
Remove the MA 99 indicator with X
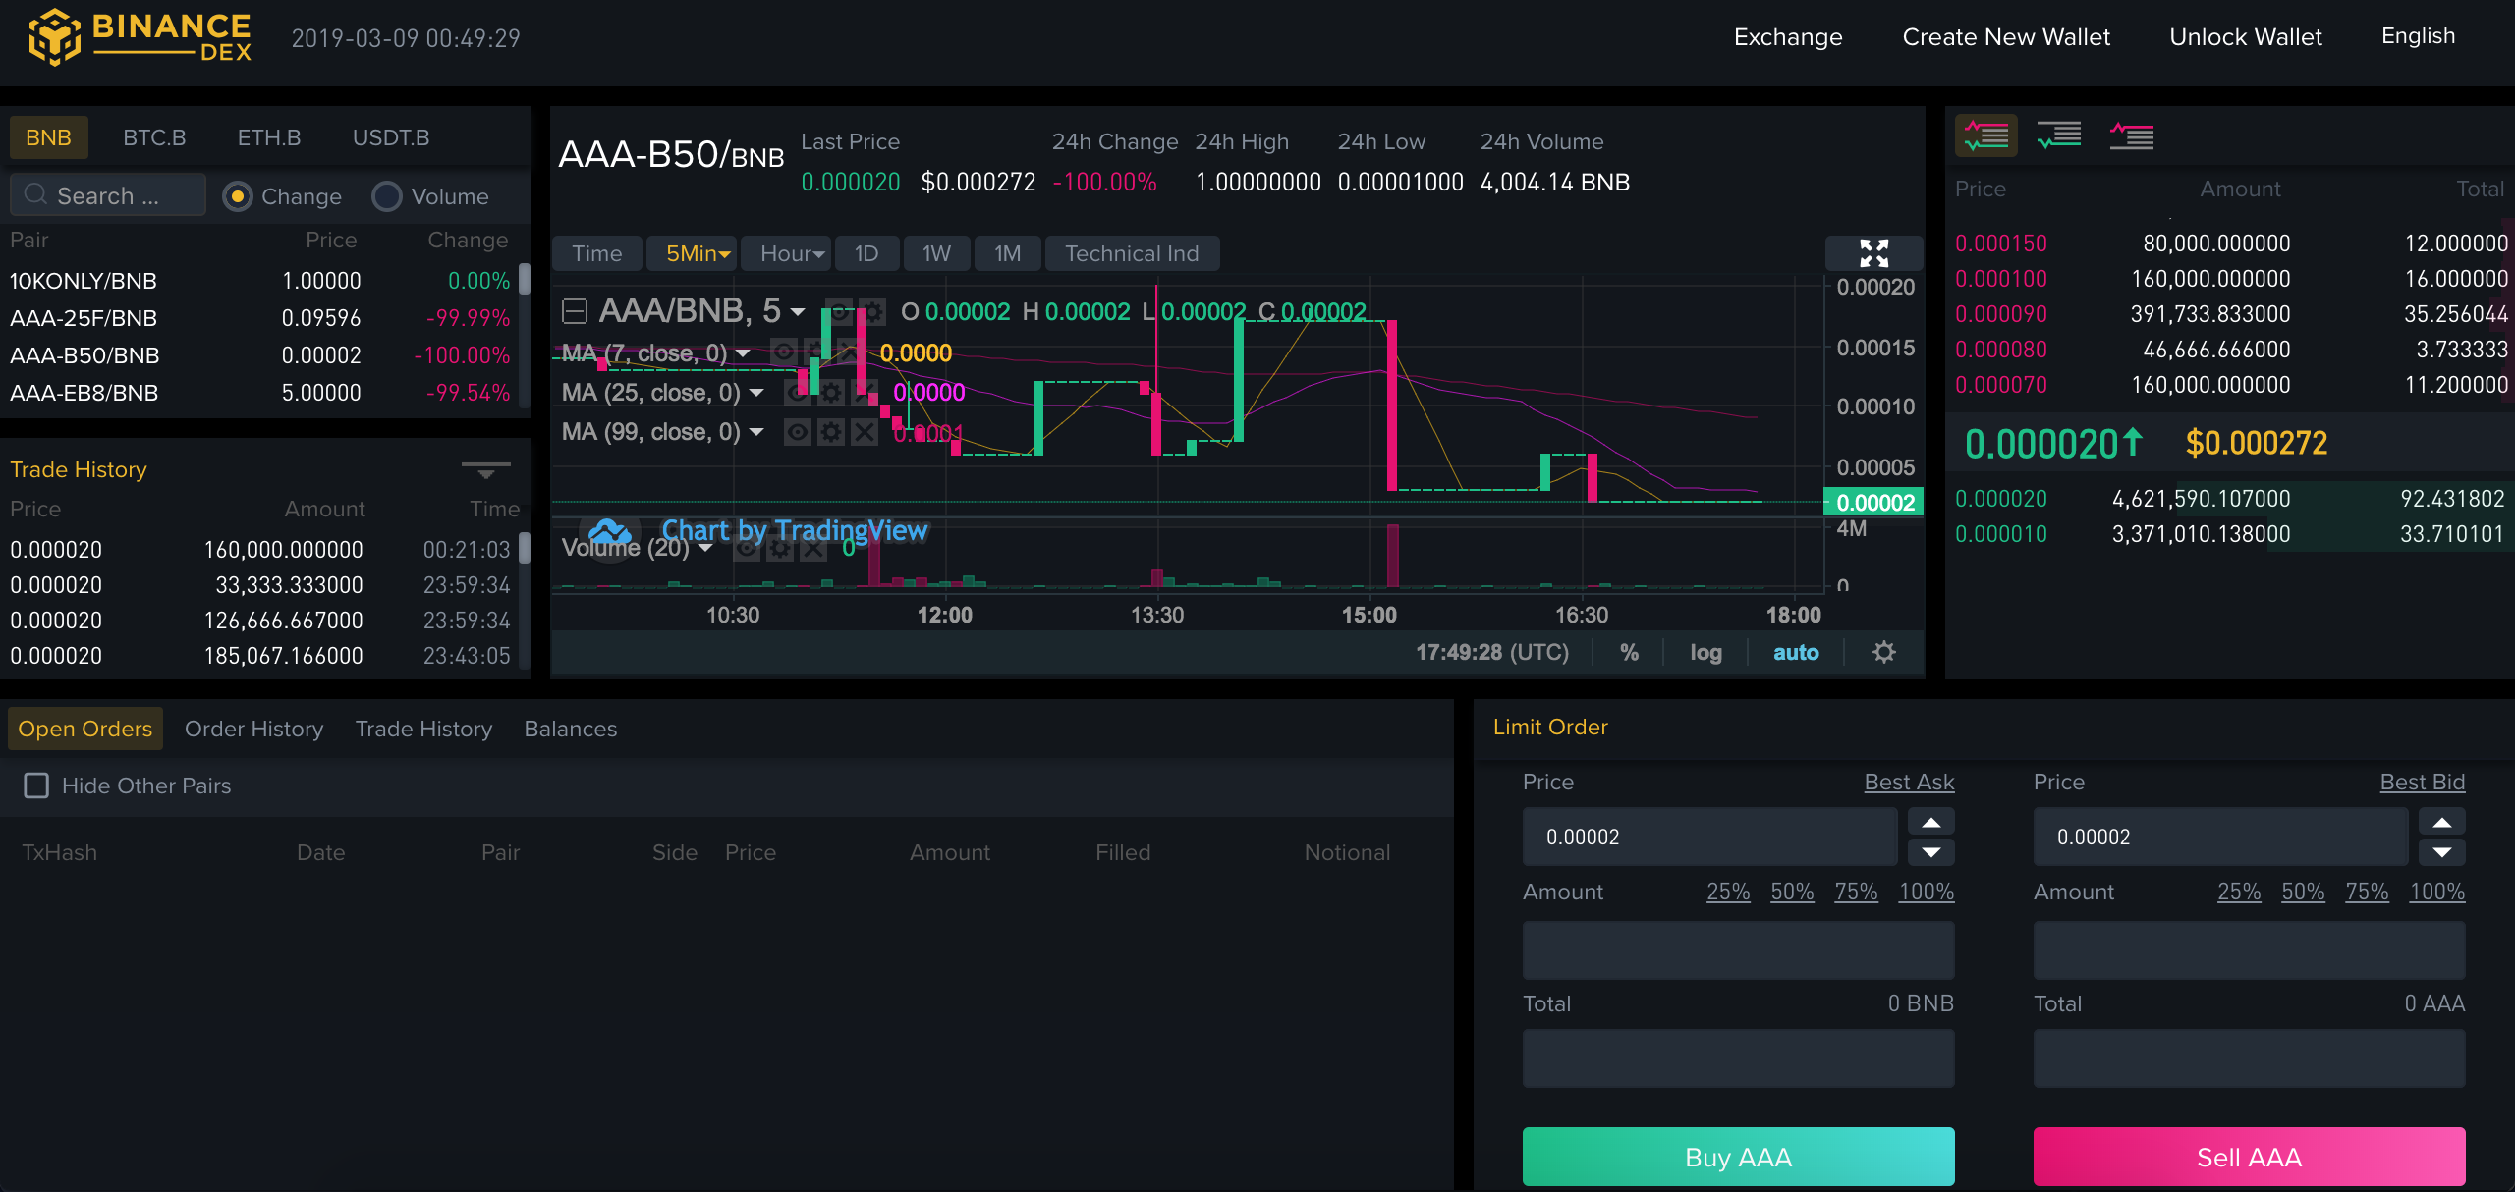[x=864, y=432]
